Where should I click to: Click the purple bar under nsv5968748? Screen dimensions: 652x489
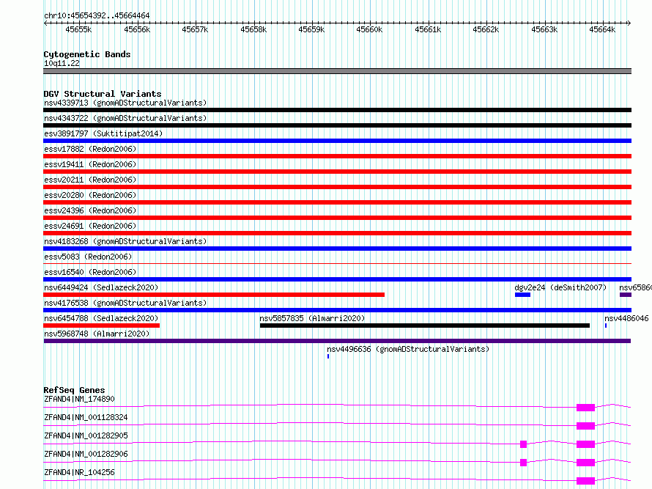pyautogui.click(x=337, y=341)
